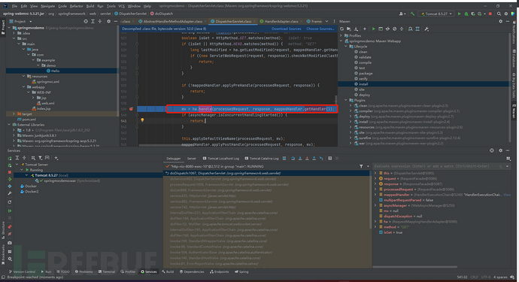This screenshot has height=282, width=519.
Task: Expand the target folder
Action: click(x=14, y=114)
